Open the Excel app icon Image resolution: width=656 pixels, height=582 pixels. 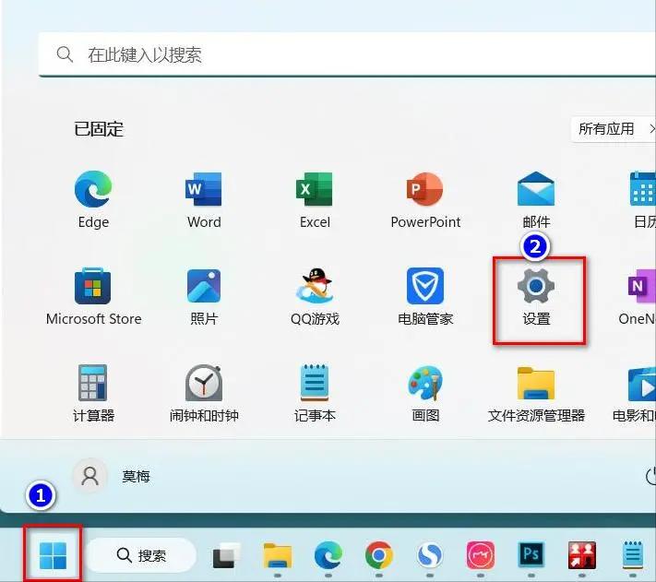point(315,199)
